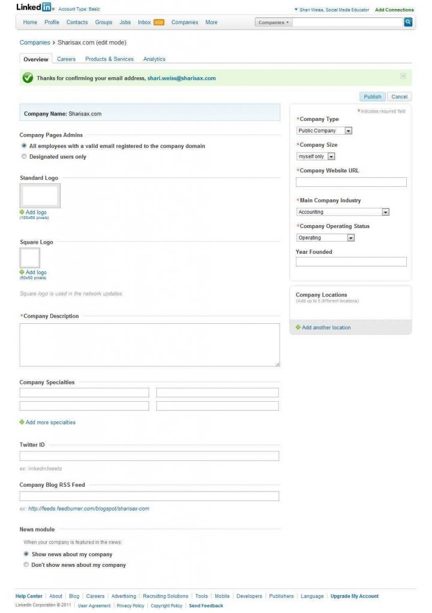Open the Upgrade My Account link
Screen dimensions: 432x613
click(355, 596)
